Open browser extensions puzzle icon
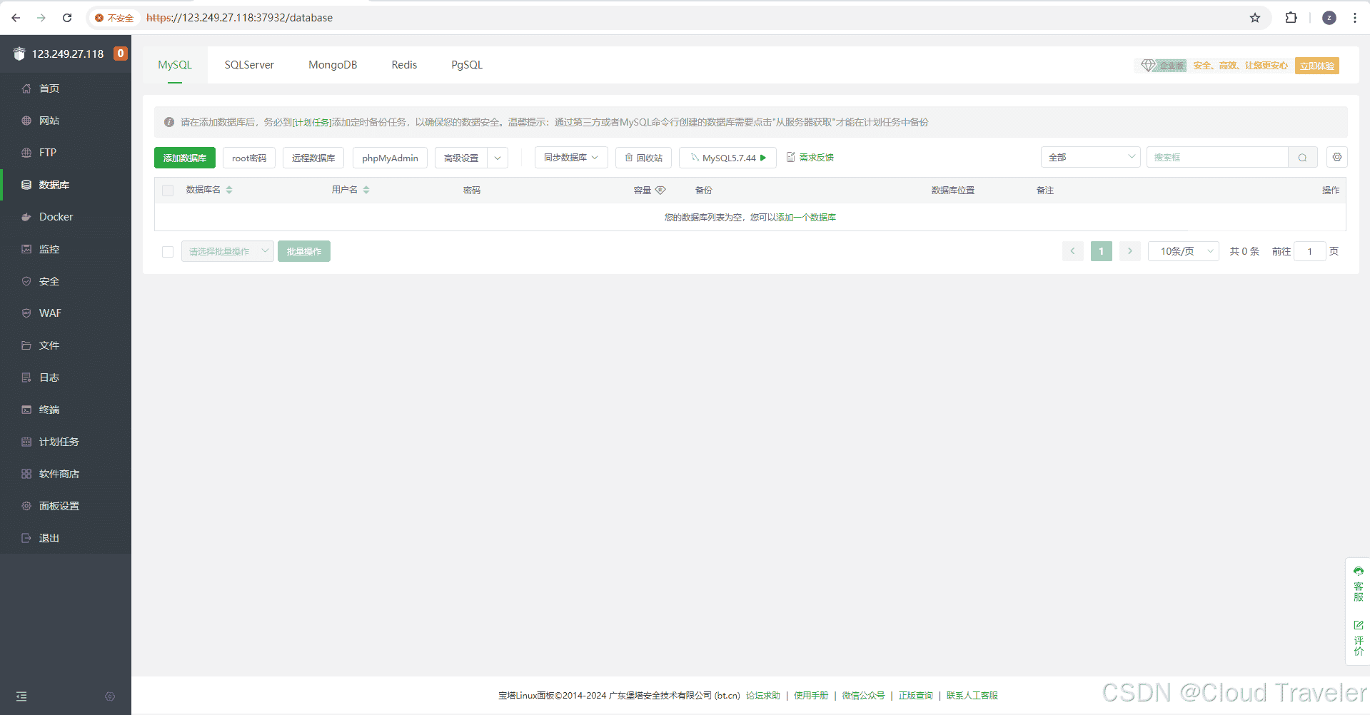 pyautogui.click(x=1291, y=18)
